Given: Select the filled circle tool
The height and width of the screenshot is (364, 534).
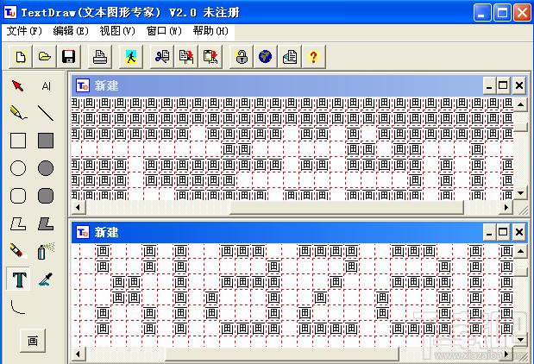Looking at the screenshot, I should pyautogui.click(x=46, y=168).
